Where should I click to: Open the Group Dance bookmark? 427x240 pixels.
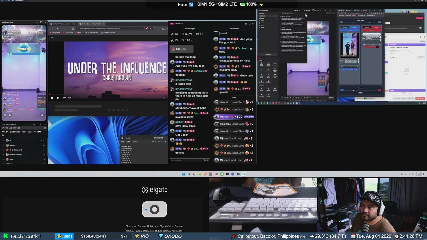[x=68, y=33]
